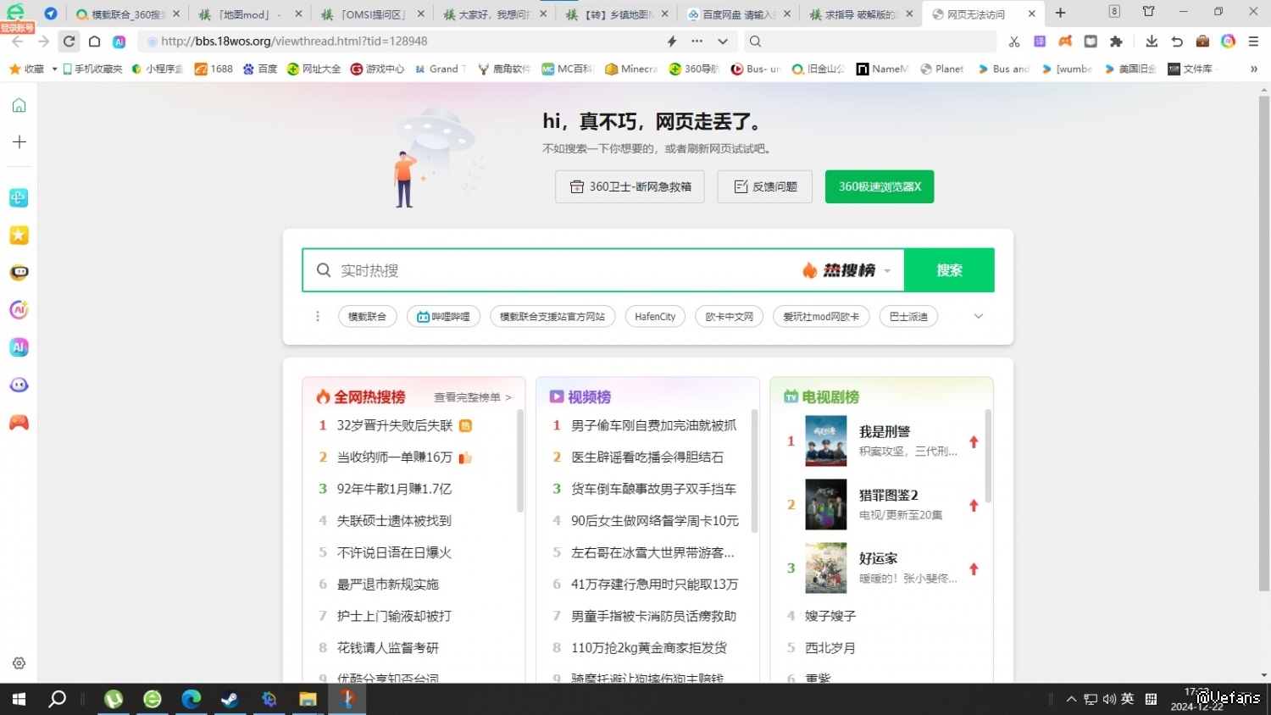The image size is (1271, 715).
Task: Open the sidebar home icon
Action: coord(19,105)
